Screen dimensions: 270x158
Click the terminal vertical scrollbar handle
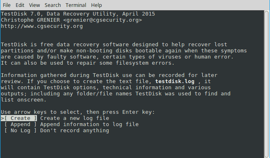coord(267,84)
